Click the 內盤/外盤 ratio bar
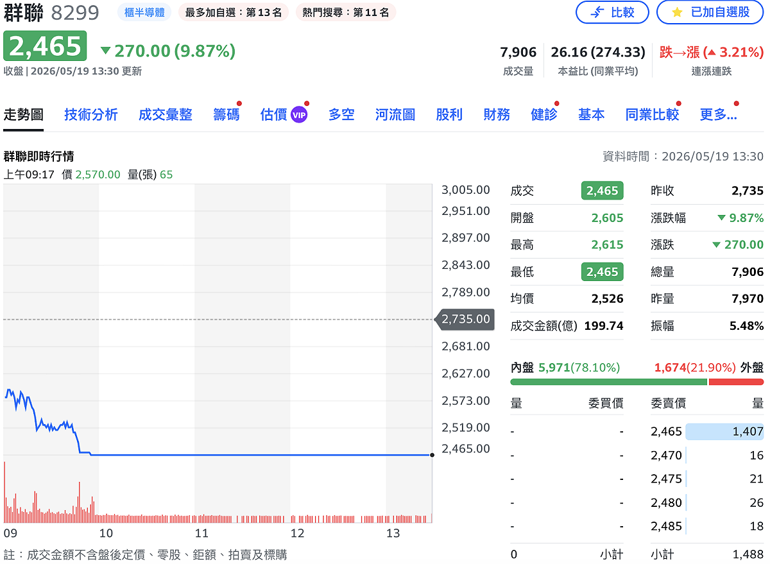Screen dimensions: 770x564 click(x=637, y=382)
